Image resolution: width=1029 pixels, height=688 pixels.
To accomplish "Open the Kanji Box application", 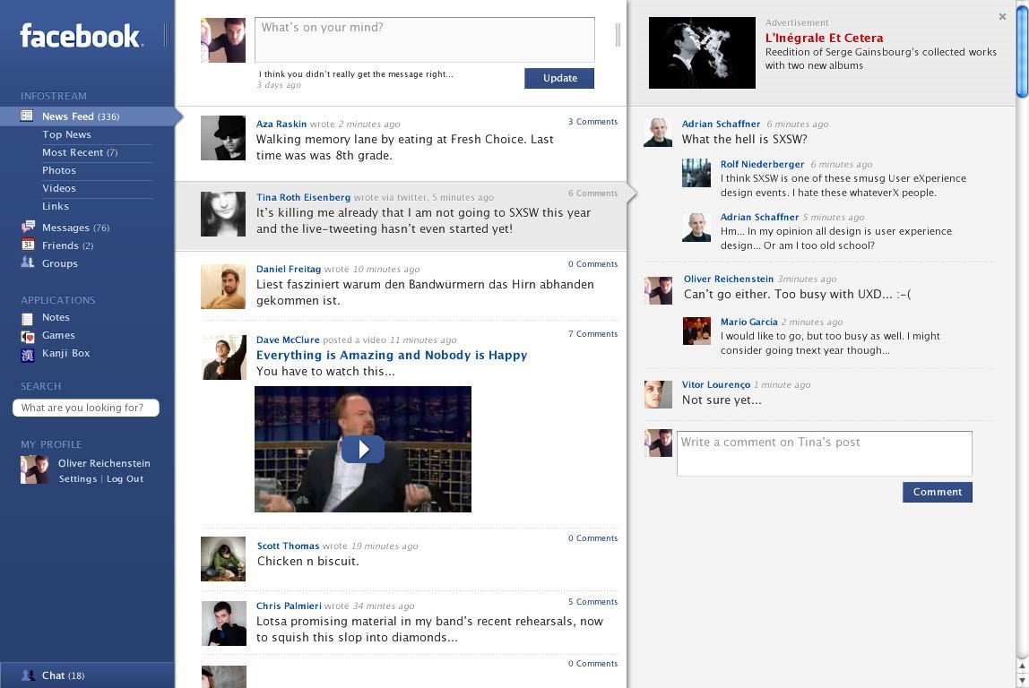I will [65, 353].
